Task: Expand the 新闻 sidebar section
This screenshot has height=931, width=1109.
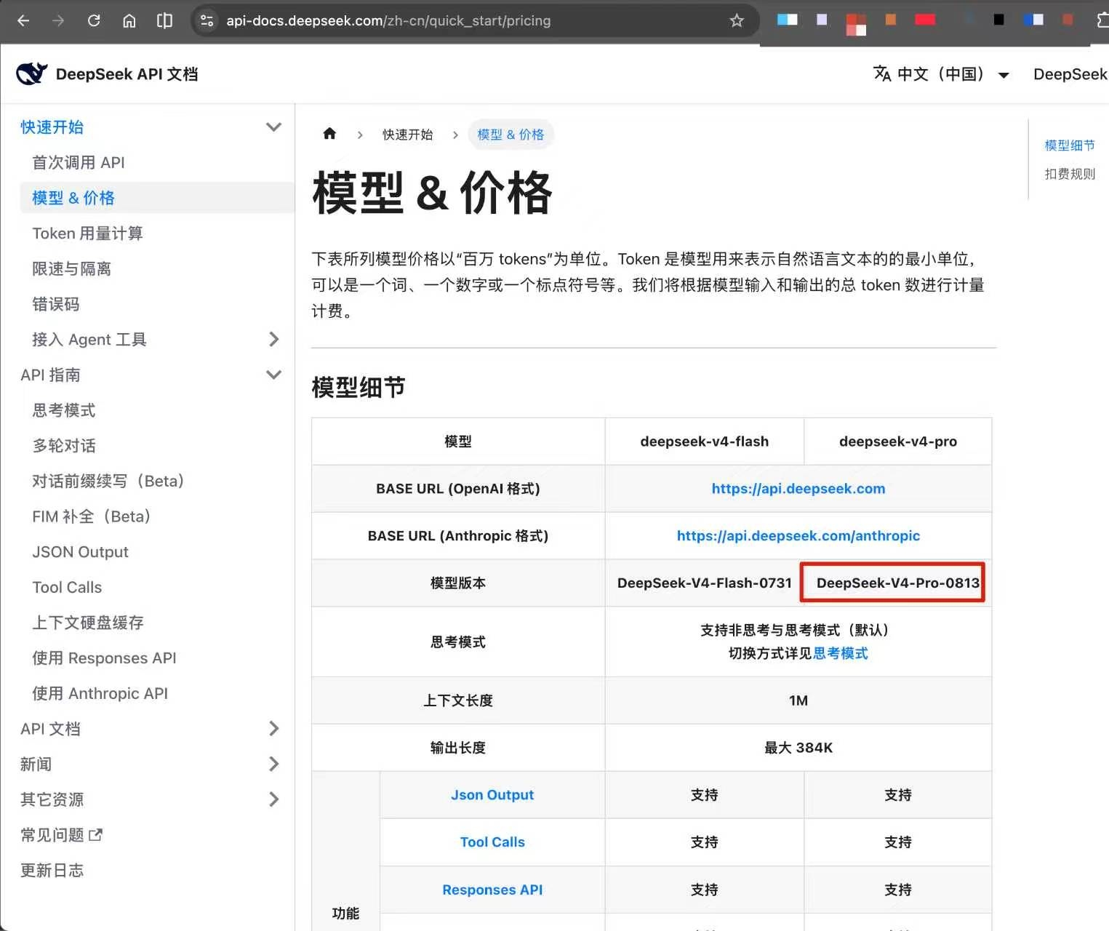Action: [x=273, y=764]
